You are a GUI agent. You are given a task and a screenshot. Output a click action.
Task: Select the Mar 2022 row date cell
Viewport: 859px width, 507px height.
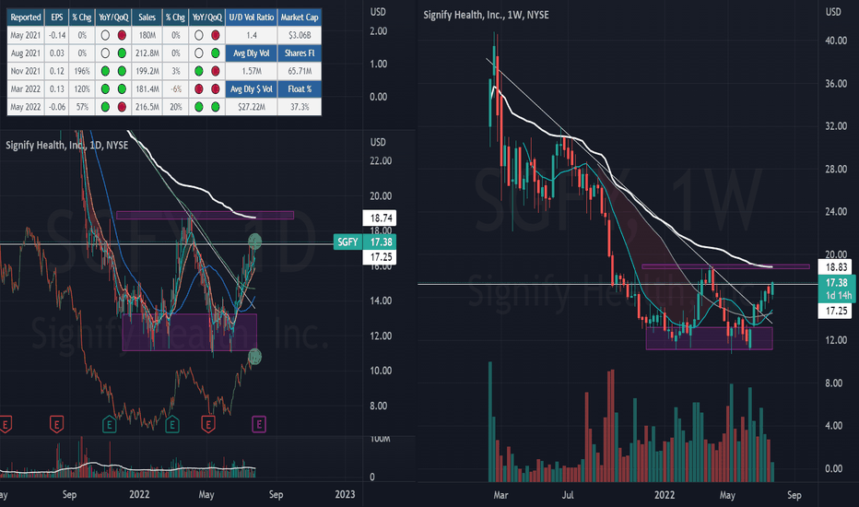(26, 88)
